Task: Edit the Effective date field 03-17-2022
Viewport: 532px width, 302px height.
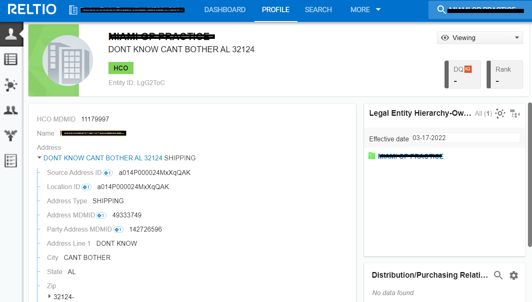Action: click(x=466, y=138)
